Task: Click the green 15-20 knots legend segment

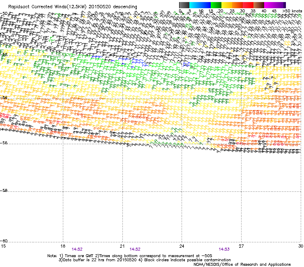Action: (216, 5)
